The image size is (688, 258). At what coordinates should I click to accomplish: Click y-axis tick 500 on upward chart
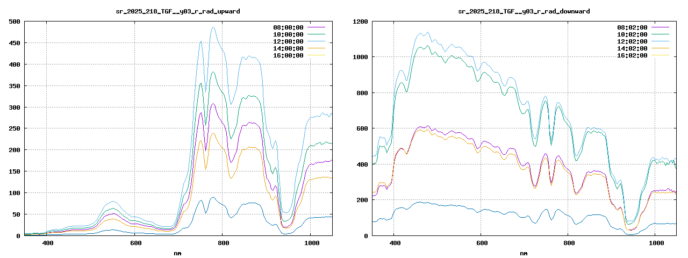click(x=15, y=21)
